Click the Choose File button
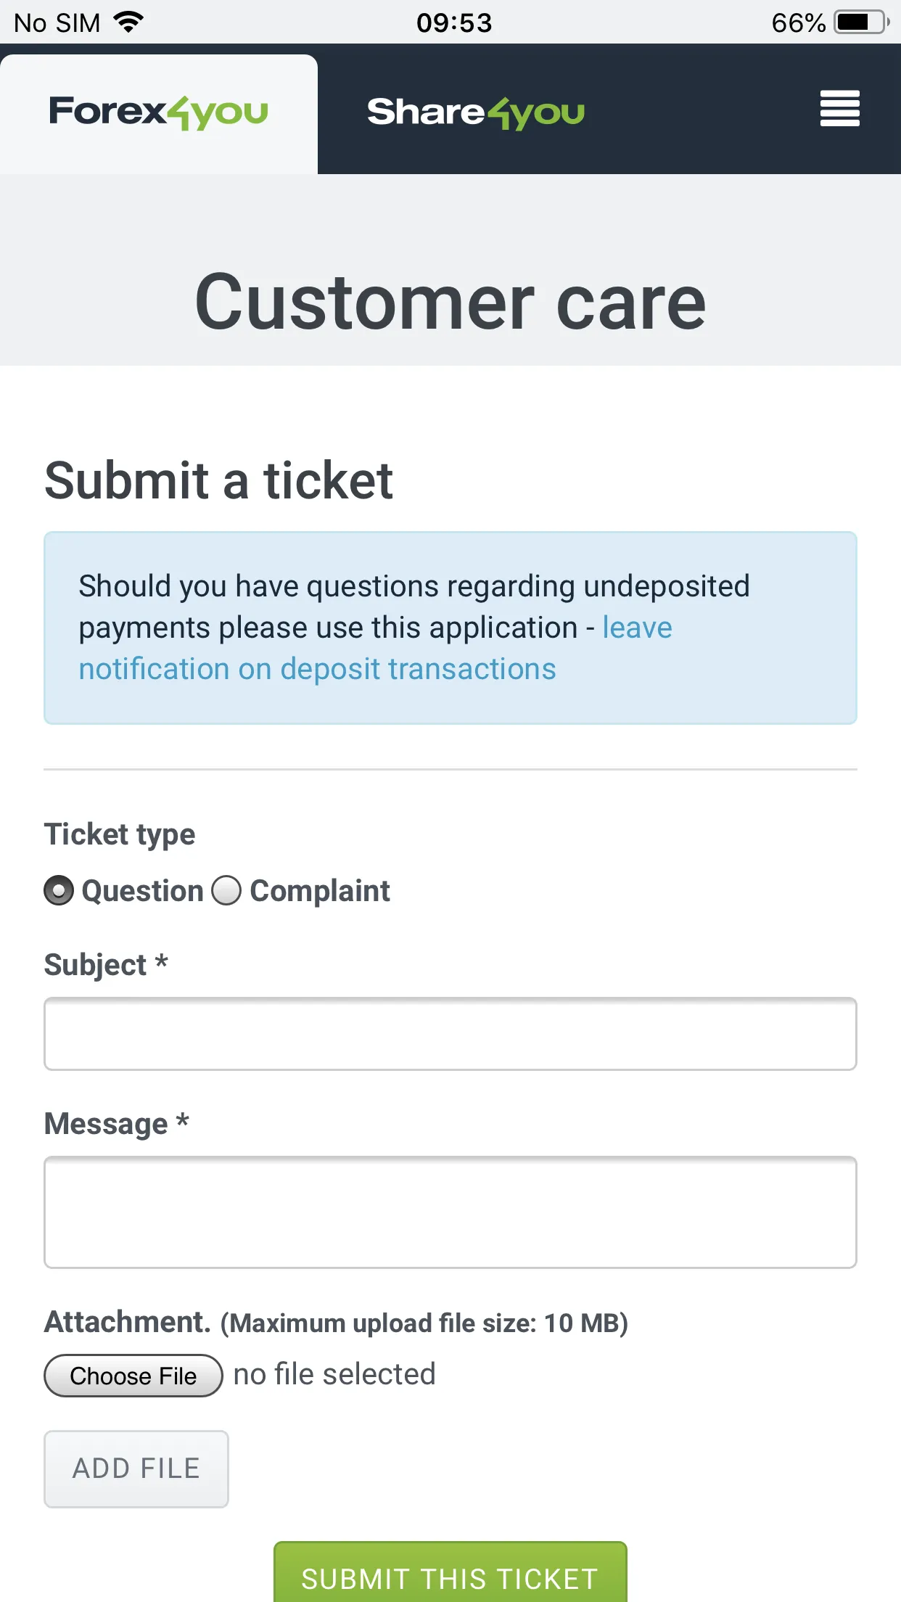This screenshot has width=901, height=1602. click(133, 1376)
